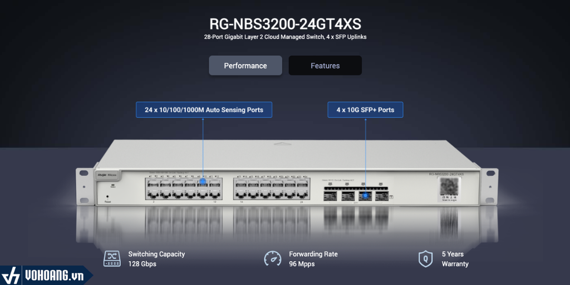Click the RG-NBS3200-24GT4XS title
Image resolution: width=570 pixels, height=285 pixels.
285,24
